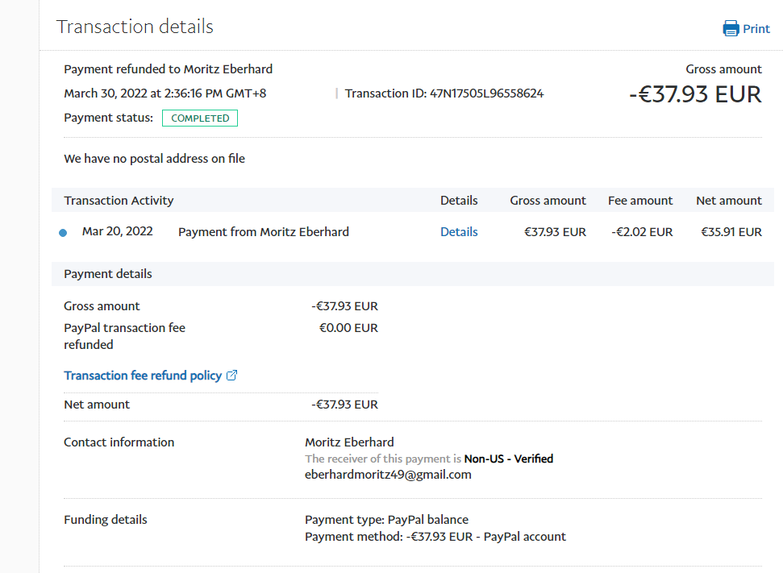Click the Payment type: PayPal balance line
Image resolution: width=783 pixels, height=573 pixels.
(x=386, y=520)
